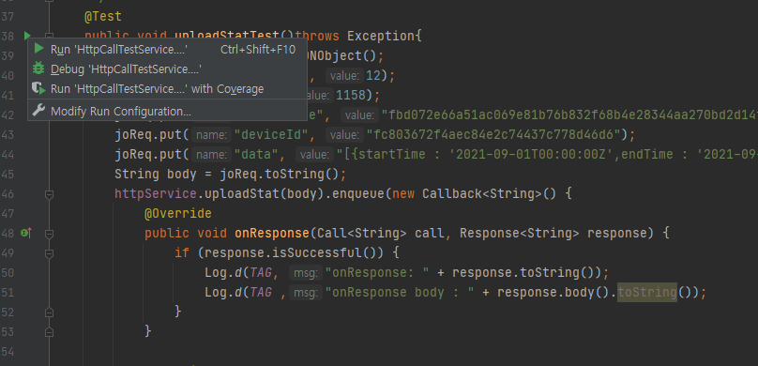Toggle the fold end marker on line 52
This screenshot has height=366, width=758.
point(49,313)
